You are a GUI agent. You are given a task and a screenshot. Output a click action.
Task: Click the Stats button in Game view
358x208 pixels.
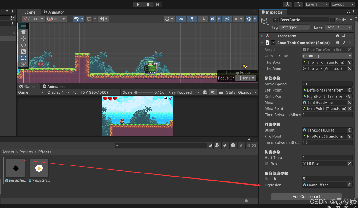pyautogui.click(x=230, y=92)
